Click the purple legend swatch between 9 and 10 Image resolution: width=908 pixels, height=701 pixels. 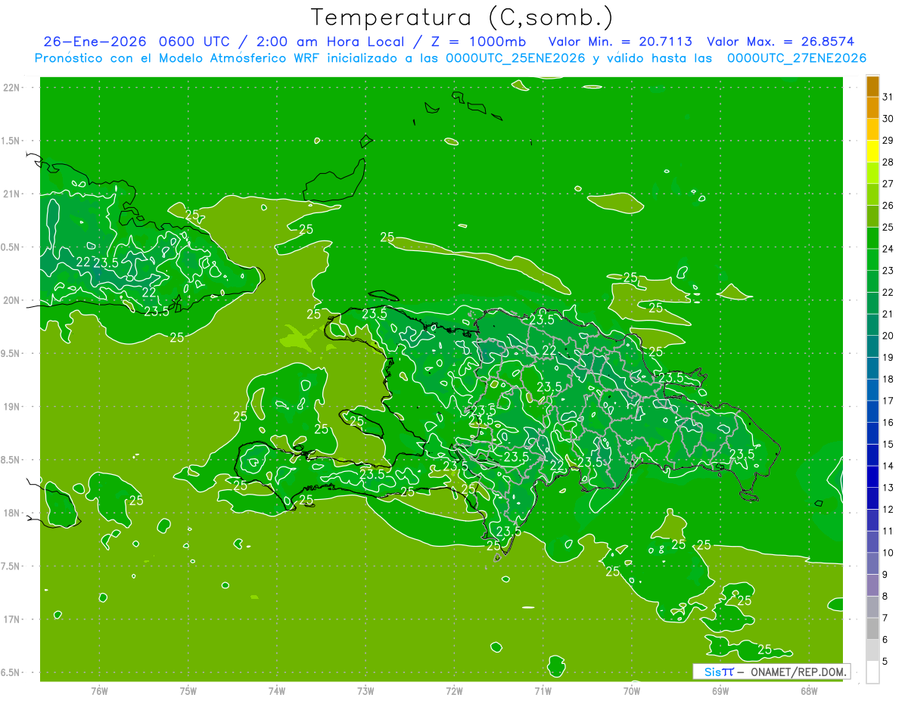tap(872, 563)
